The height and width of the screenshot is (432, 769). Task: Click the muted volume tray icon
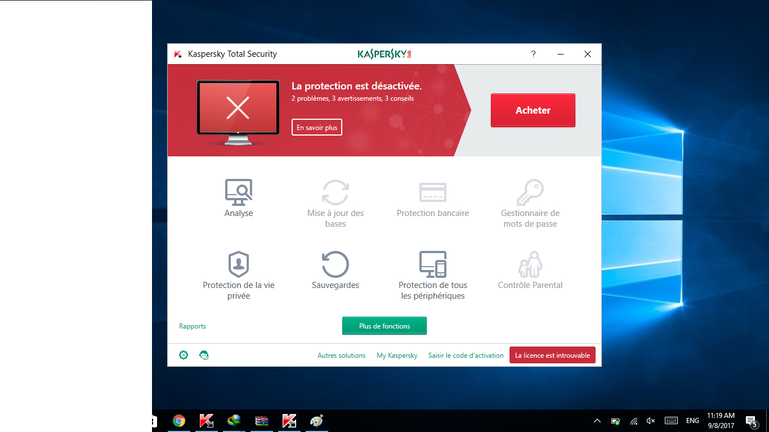(x=651, y=421)
